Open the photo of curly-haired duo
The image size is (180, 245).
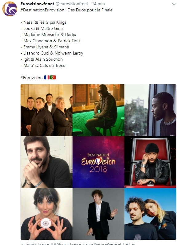coord(150,214)
